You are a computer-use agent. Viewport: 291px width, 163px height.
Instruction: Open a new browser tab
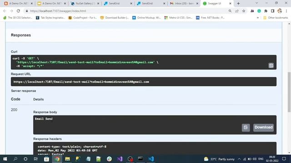238,3
